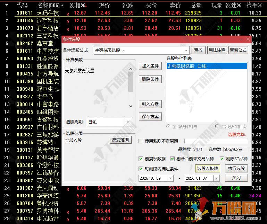Click the 关闭 button

point(236,178)
